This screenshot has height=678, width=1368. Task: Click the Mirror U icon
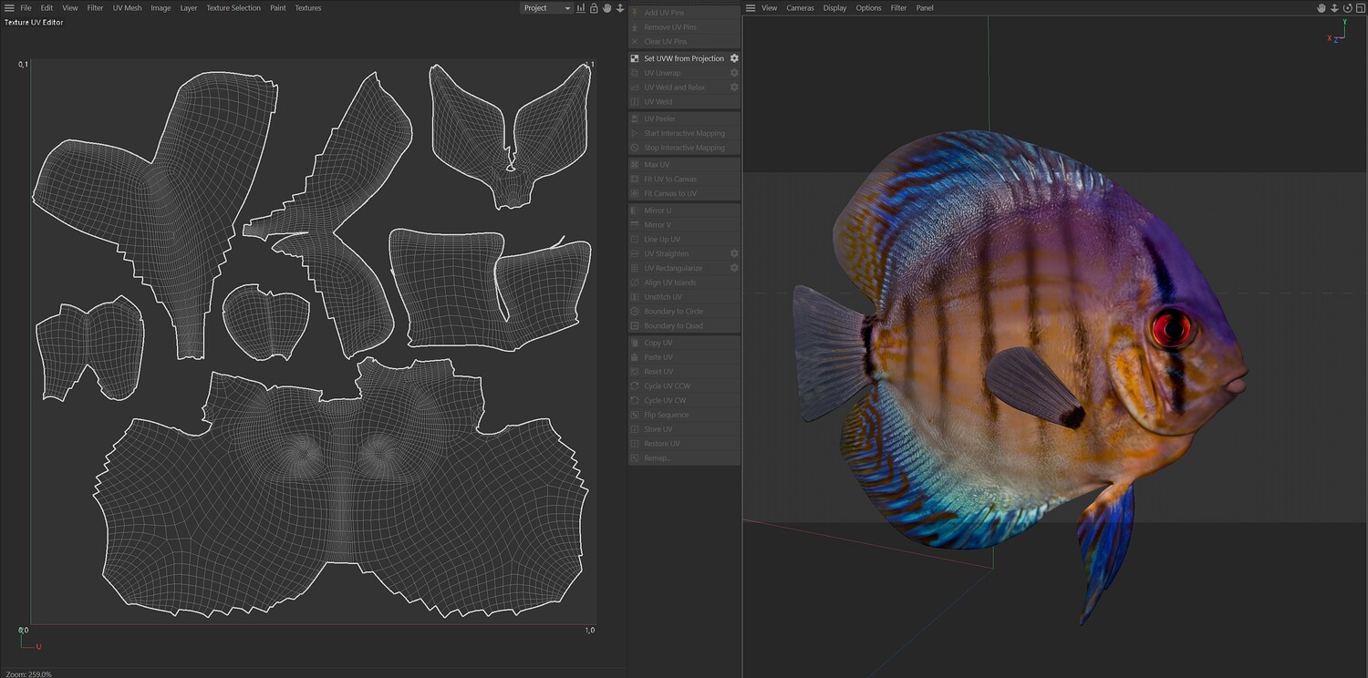[635, 211]
